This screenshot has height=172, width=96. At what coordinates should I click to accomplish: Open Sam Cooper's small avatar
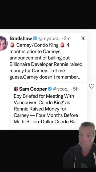coord(16,89)
